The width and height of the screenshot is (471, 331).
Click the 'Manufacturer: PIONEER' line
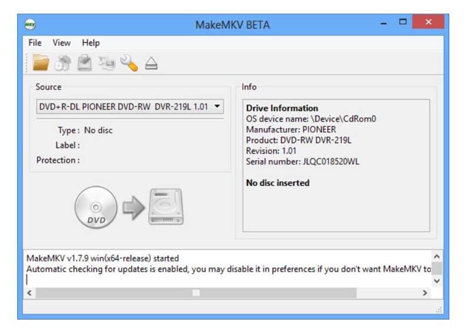coord(291,130)
